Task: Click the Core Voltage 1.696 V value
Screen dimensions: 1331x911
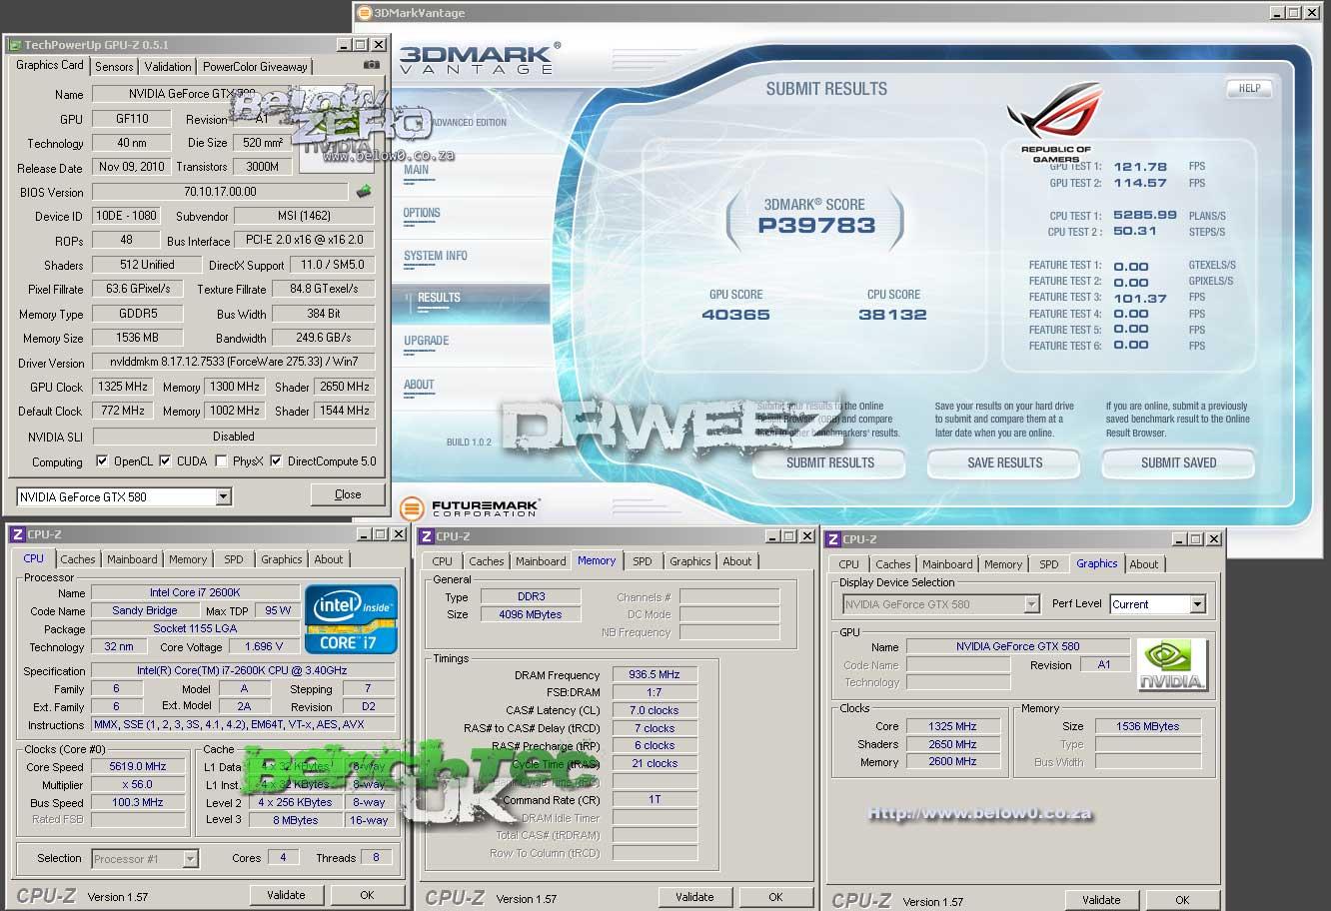Action: [264, 646]
